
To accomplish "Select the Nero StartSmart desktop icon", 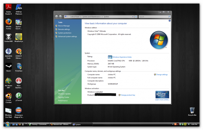I will 19,83.
